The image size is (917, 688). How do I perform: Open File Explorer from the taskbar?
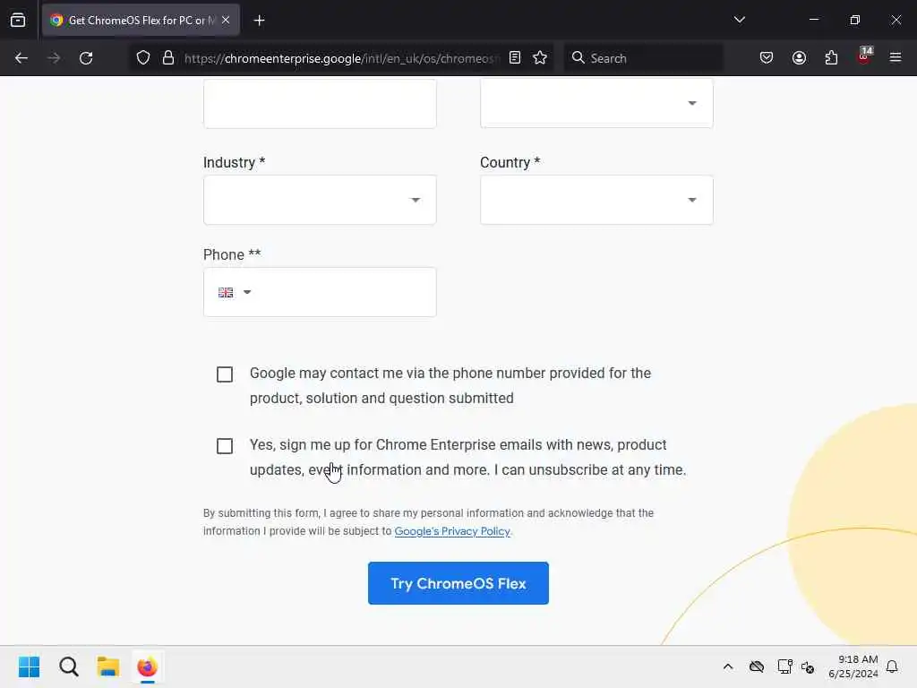pos(108,666)
